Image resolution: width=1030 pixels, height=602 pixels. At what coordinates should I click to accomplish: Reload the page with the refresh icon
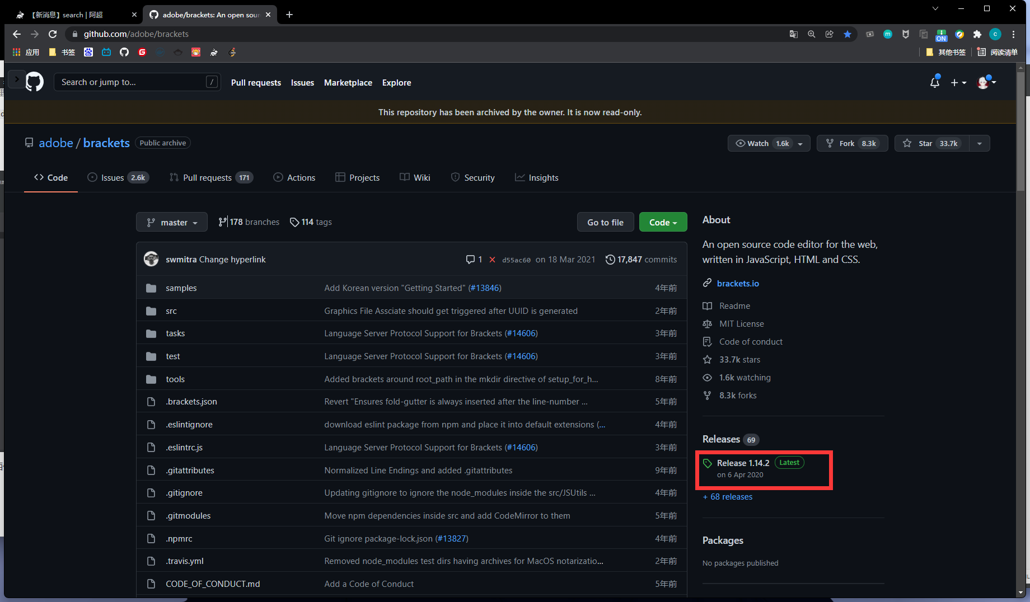click(x=53, y=34)
